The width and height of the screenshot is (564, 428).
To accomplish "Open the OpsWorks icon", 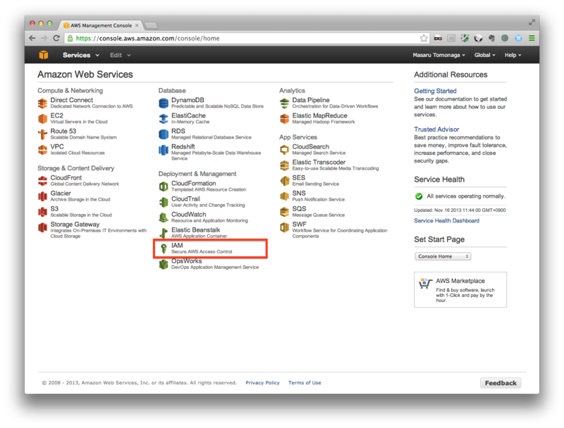I will point(164,264).
